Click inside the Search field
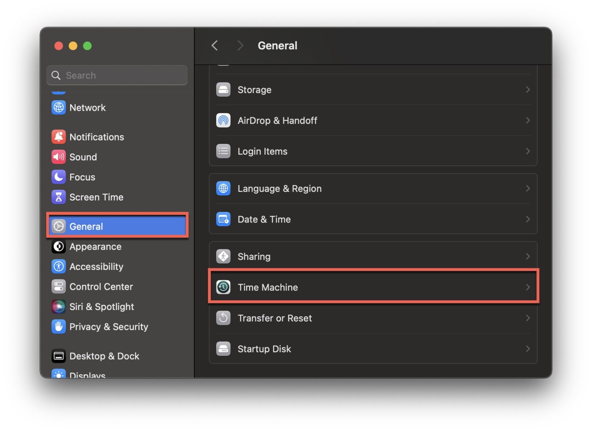This screenshot has height=431, width=592. 117,75
